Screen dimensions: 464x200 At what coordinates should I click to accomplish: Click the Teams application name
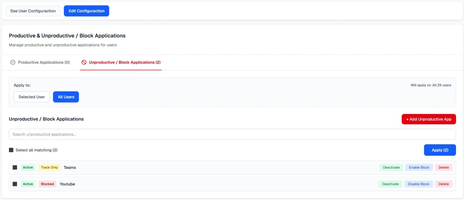tap(70, 167)
